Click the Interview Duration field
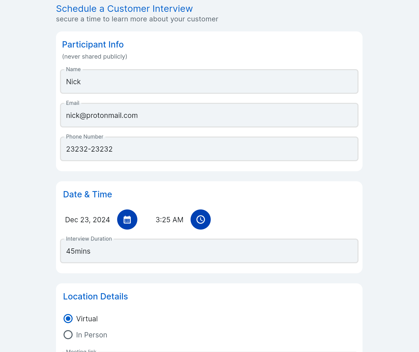Screen dimensions: 419x352 tap(209, 251)
